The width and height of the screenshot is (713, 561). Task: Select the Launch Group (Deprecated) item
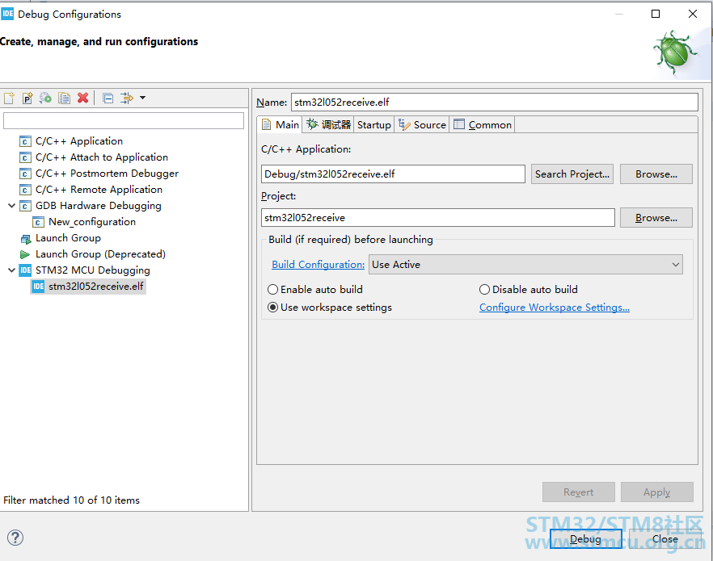click(x=100, y=254)
